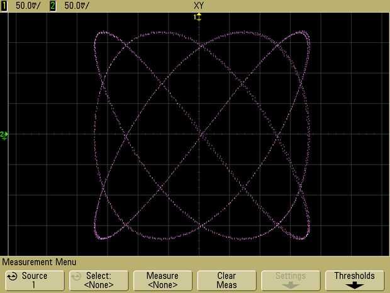The height and width of the screenshot is (293, 390).
Task: Select the yellow channel 1 reference marker
Action: 198,17
